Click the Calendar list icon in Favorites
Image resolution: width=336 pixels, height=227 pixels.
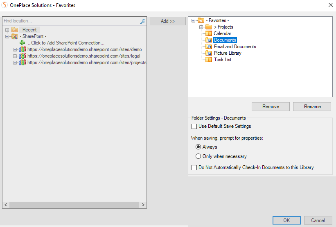coord(209,33)
